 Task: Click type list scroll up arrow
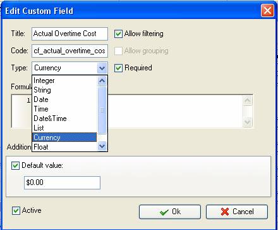102,80
